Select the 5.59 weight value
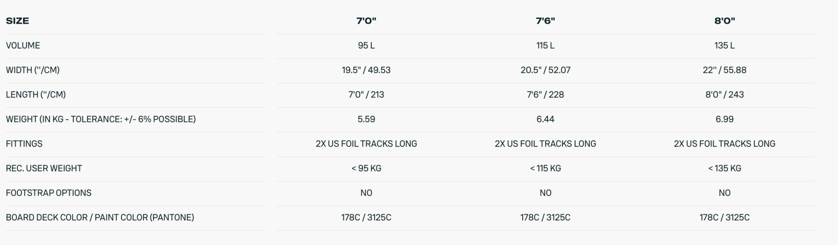This screenshot has width=838, height=245. (366, 119)
